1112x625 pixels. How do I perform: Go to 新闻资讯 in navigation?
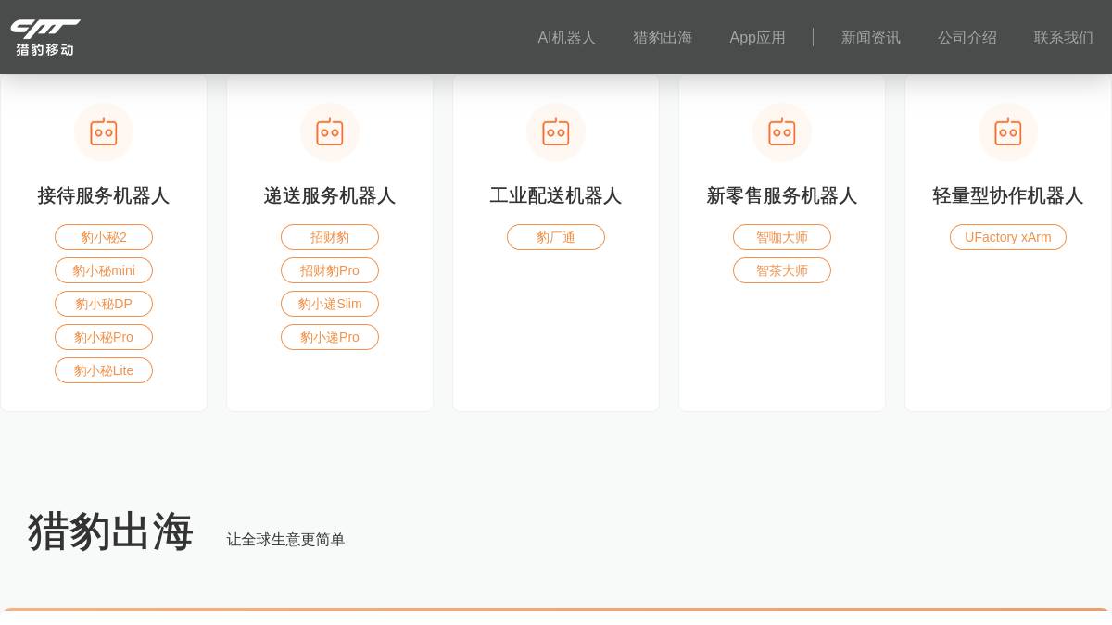click(x=871, y=38)
